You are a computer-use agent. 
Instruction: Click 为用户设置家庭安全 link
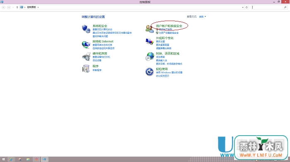tap(169, 33)
